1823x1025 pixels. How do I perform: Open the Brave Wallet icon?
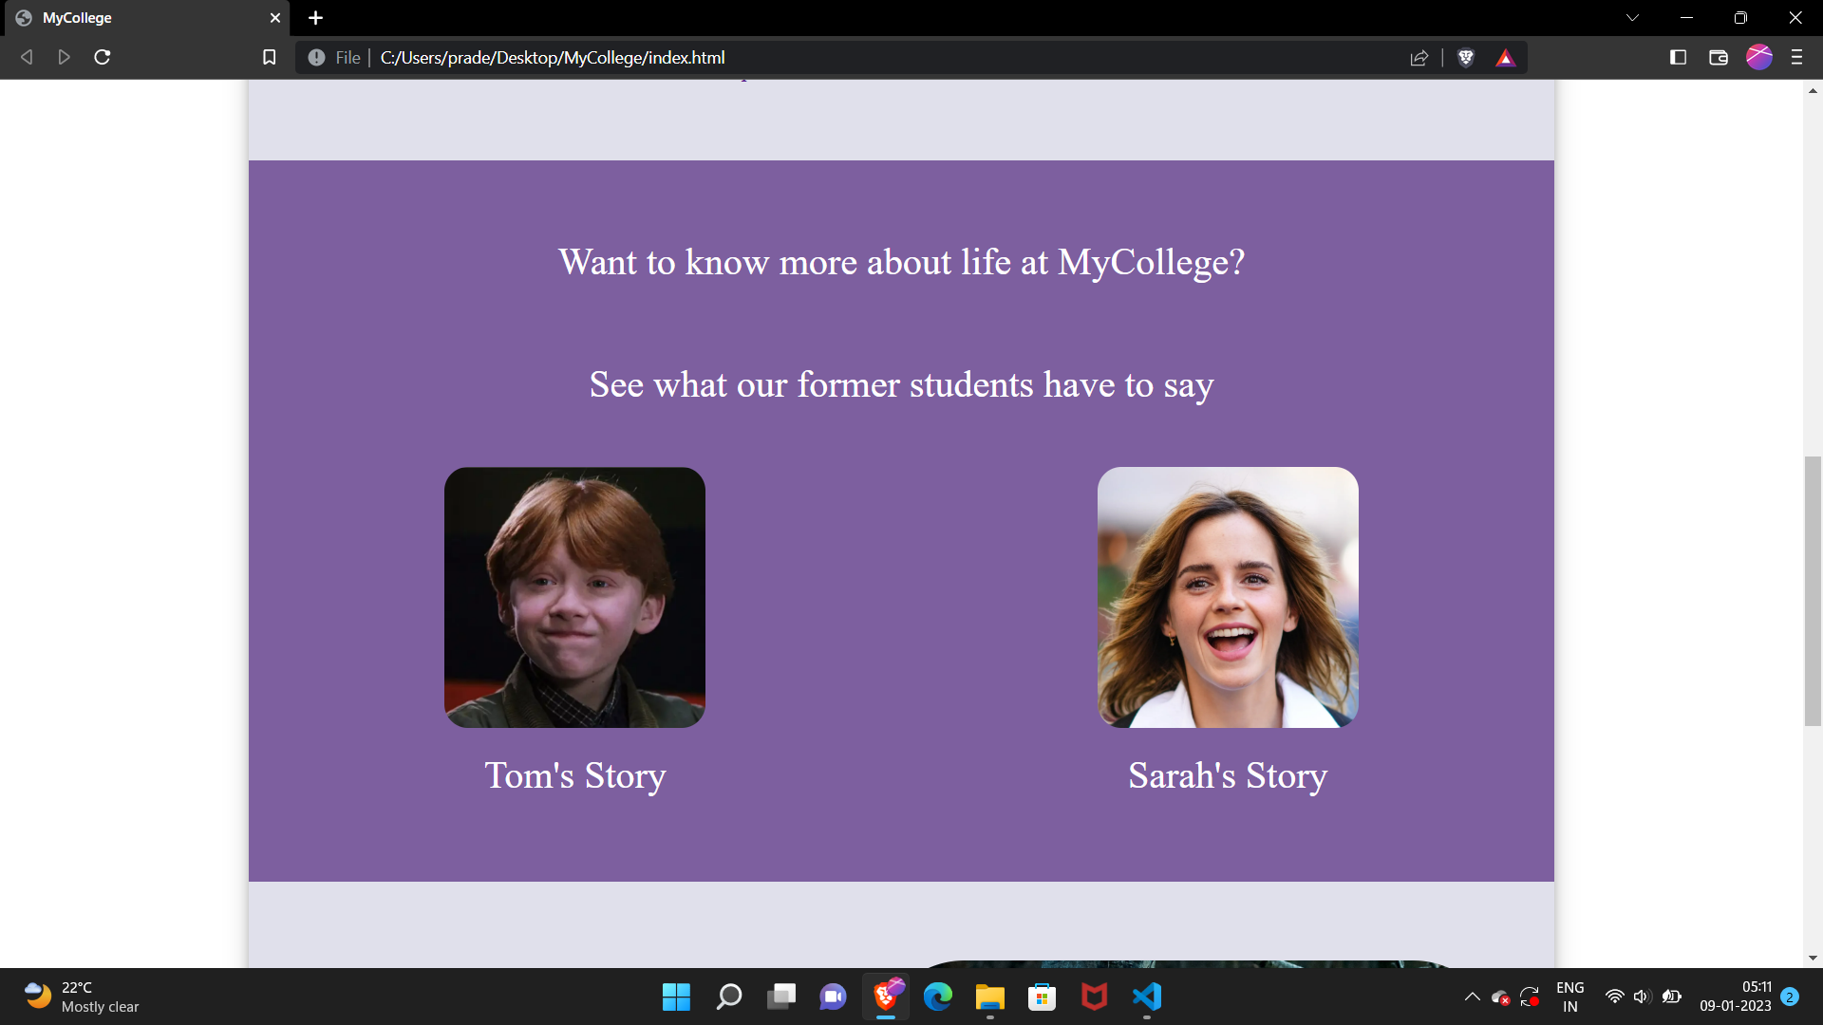[1718, 57]
